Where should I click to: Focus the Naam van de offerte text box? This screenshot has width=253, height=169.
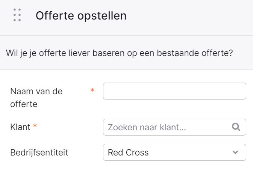(174, 91)
